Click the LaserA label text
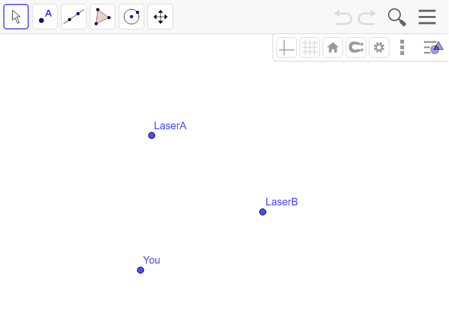 coord(170,125)
